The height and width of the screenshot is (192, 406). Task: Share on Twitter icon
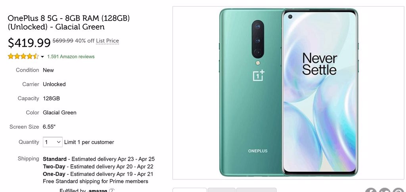(385, 191)
